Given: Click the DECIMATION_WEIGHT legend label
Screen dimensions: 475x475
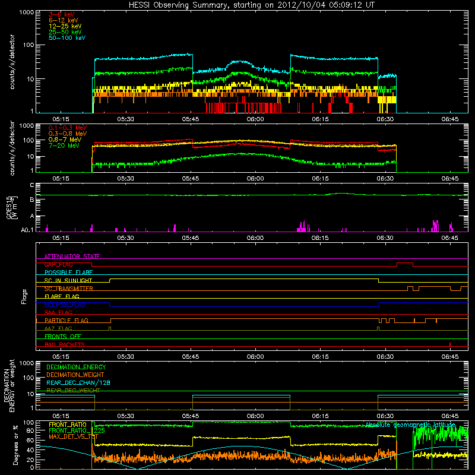Looking at the screenshot, I should (75, 375).
